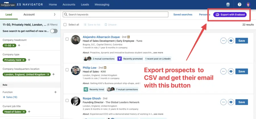Viewport: 256px width, 119px height.
Task: Open Alejandro Albarracín Duque's profile link
Action: [101, 37]
